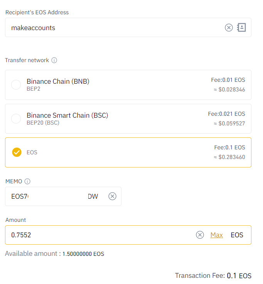
Task: Focus the Recipient's EOS Address input
Action: point(116,27)
